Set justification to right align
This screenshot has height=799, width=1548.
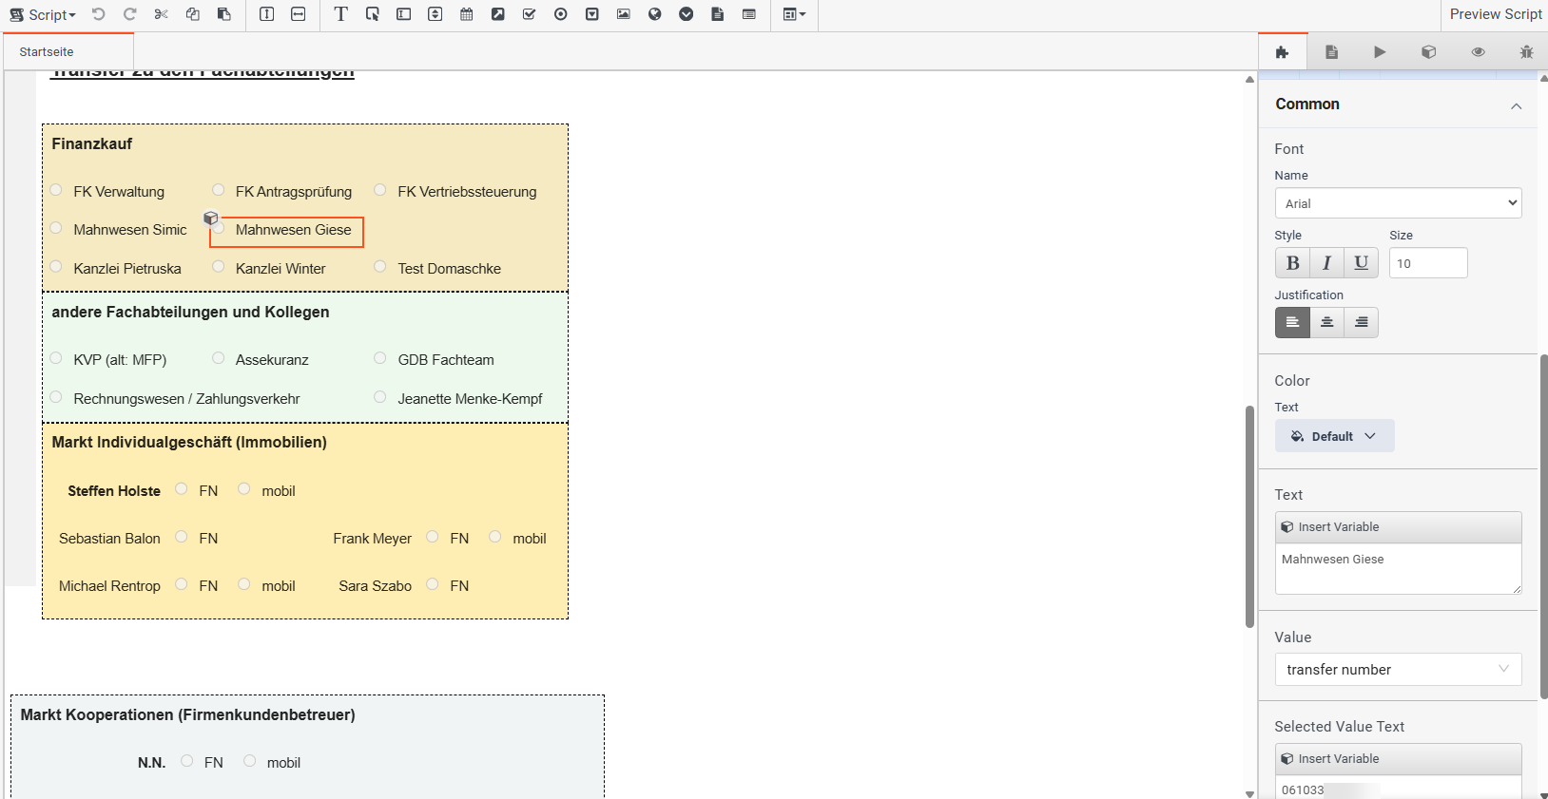coord(1362,323)
